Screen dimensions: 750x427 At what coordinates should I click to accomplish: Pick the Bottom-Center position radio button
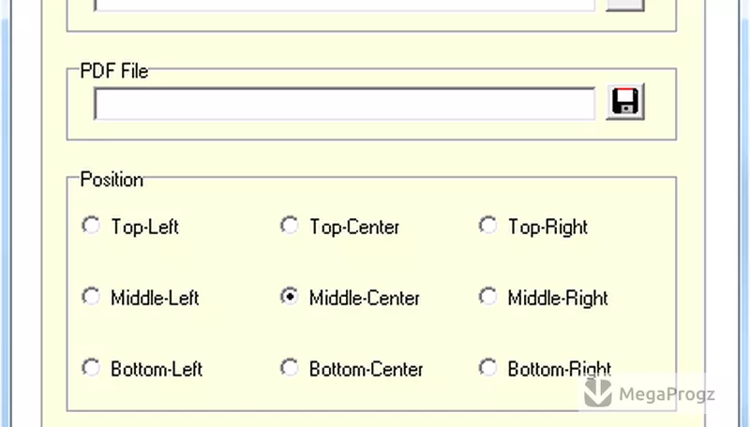(x=290, y=367)
